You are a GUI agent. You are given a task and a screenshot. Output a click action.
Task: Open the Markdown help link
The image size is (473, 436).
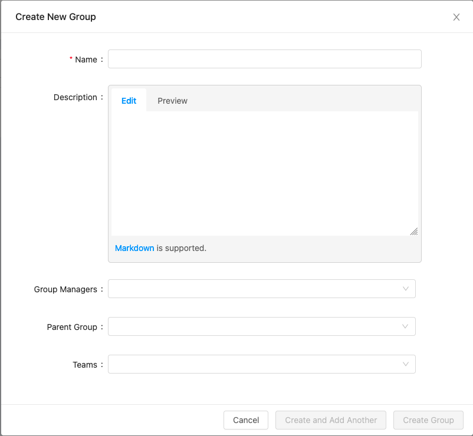[134, 248]
